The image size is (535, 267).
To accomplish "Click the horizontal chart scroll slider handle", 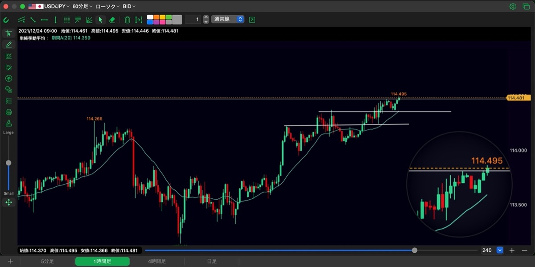I will click(415, 251).
